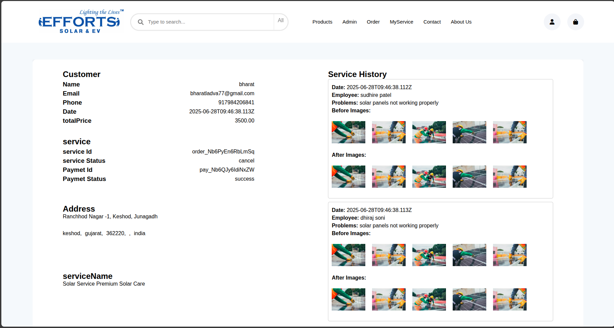Open the All category search dropdown
The width and height of the screenshot is (614, 328).
(281, 21)
